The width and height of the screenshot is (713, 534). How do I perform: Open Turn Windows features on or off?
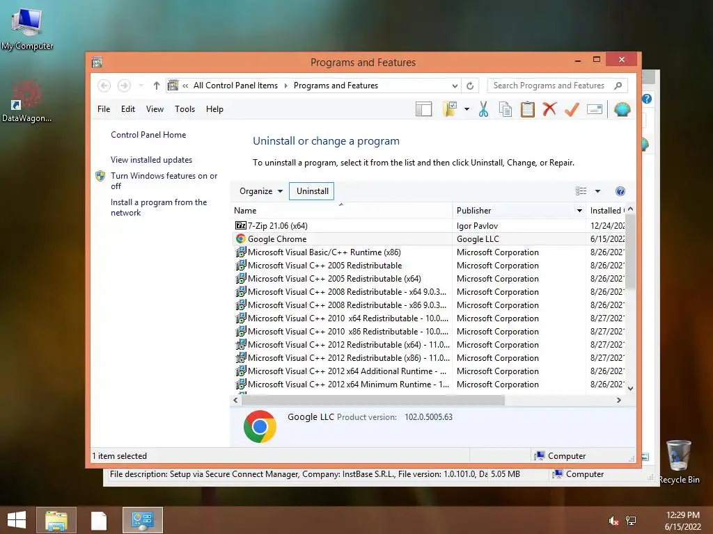pos(164,181)
